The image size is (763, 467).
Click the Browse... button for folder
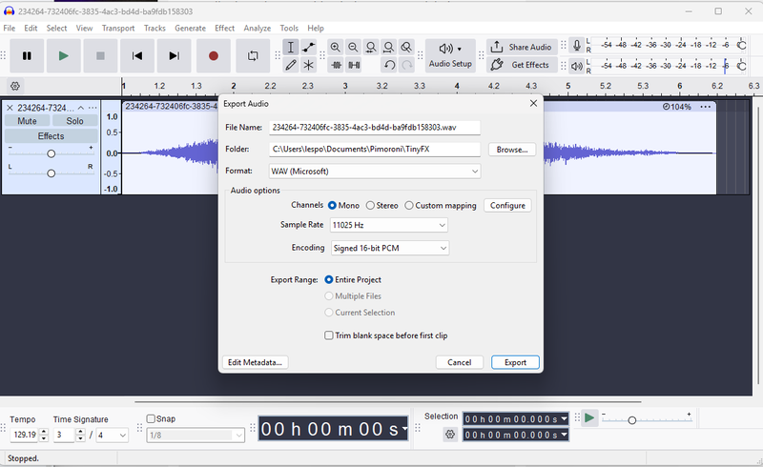point(511,150)
